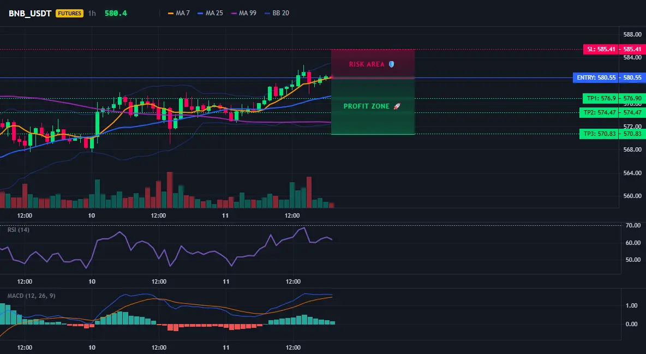Click date label 11 under the RSI panel
This screenshot has width=646, height=354.
[226, 282]
